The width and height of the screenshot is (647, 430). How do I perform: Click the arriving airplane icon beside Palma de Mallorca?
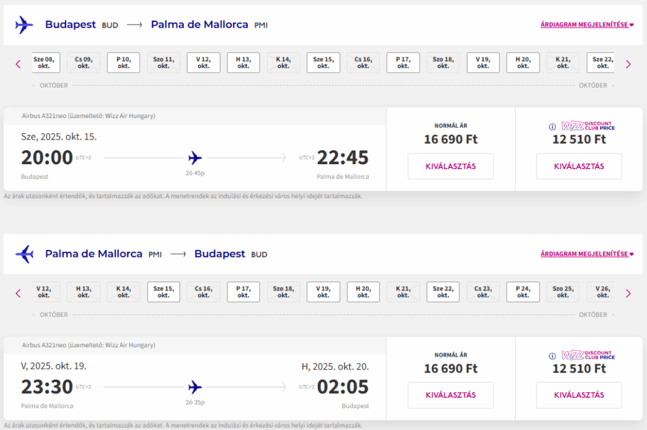coord(24,254)
